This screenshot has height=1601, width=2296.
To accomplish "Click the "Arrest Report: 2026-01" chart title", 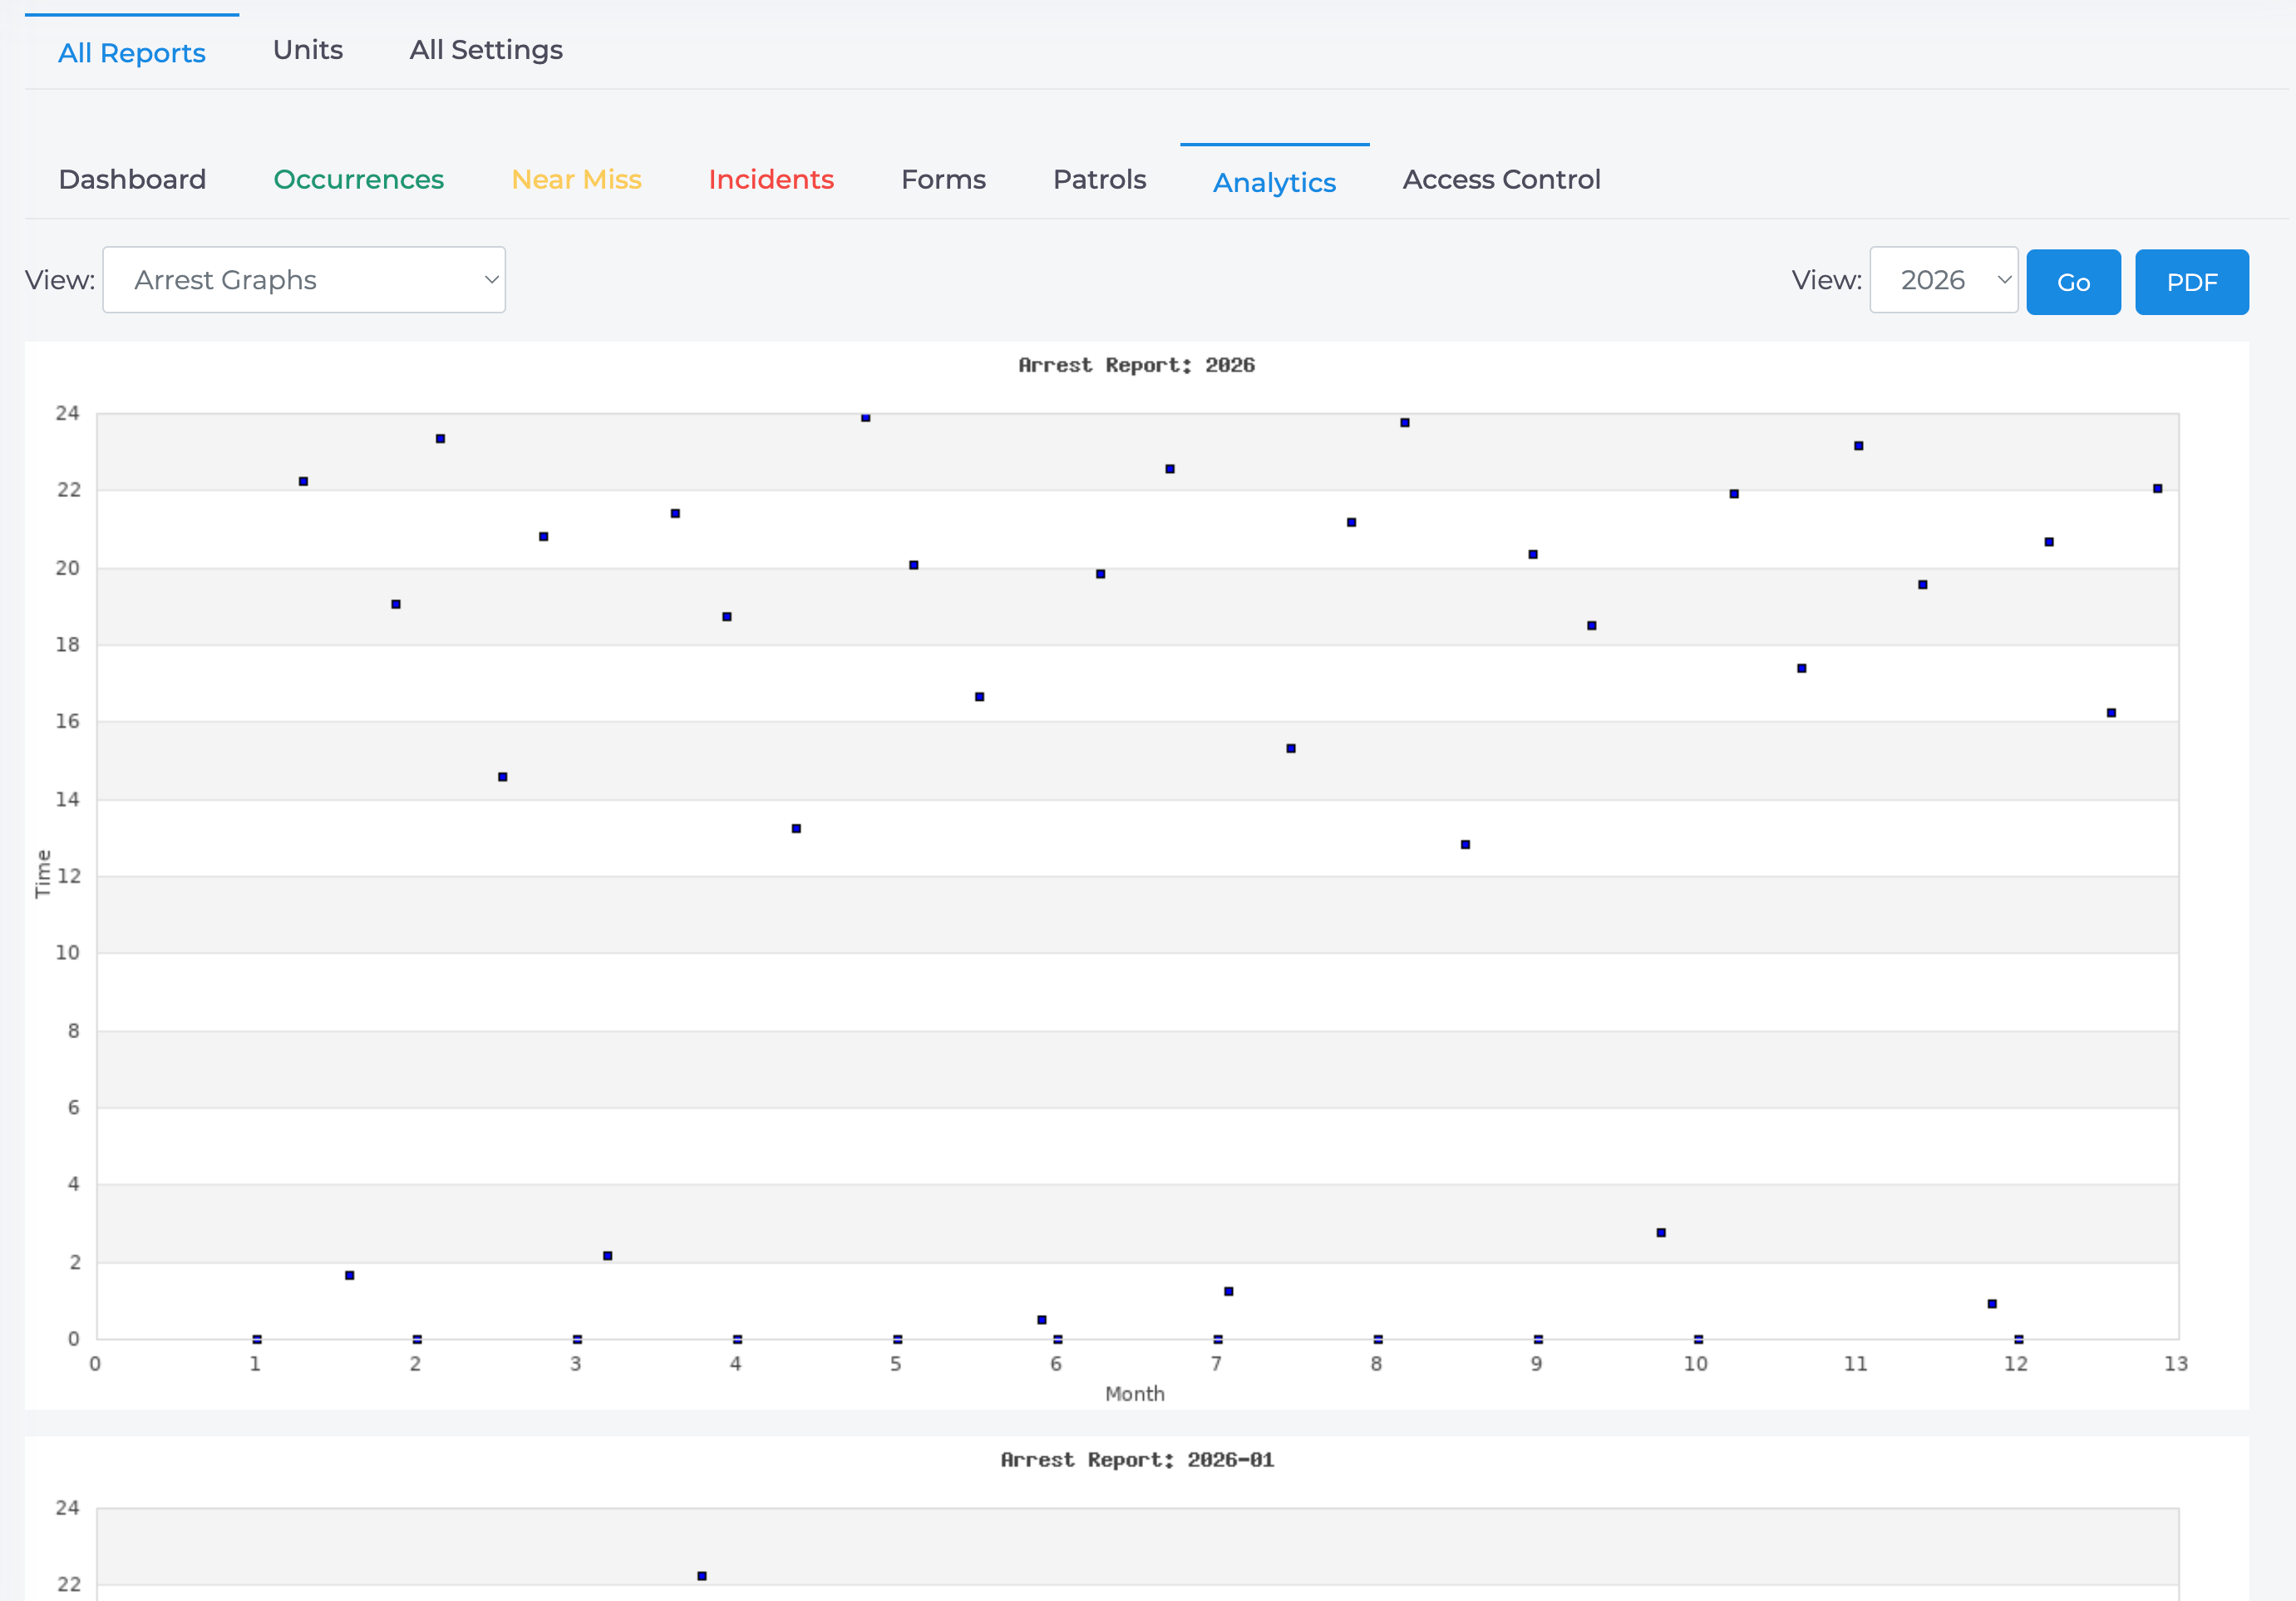I will click(1137, 1460).
